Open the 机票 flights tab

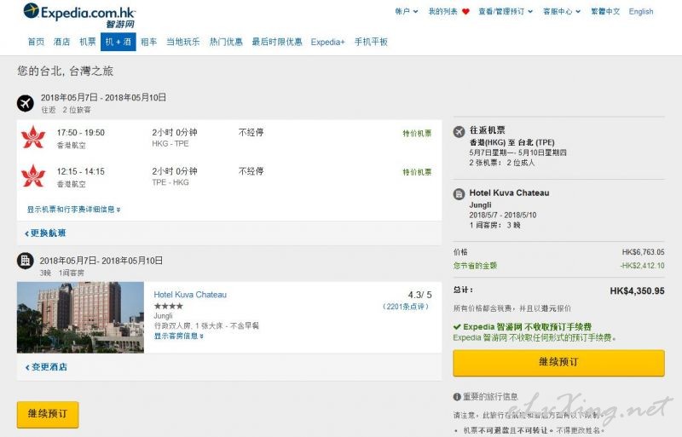(88, 42)
